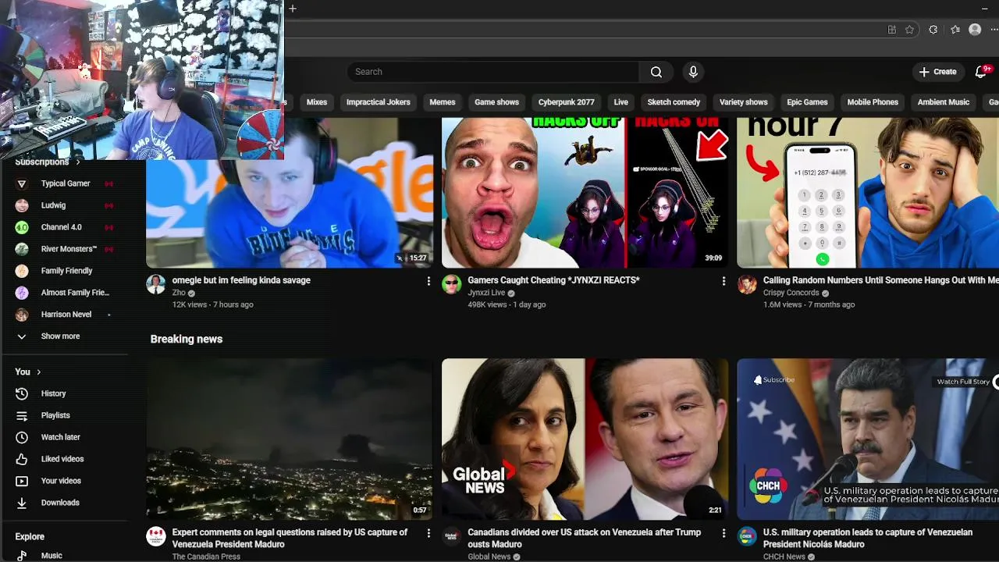Play Canadian Press night city thumbnail
The width and height of the screenshot is (999, 562).
[290, 439]
